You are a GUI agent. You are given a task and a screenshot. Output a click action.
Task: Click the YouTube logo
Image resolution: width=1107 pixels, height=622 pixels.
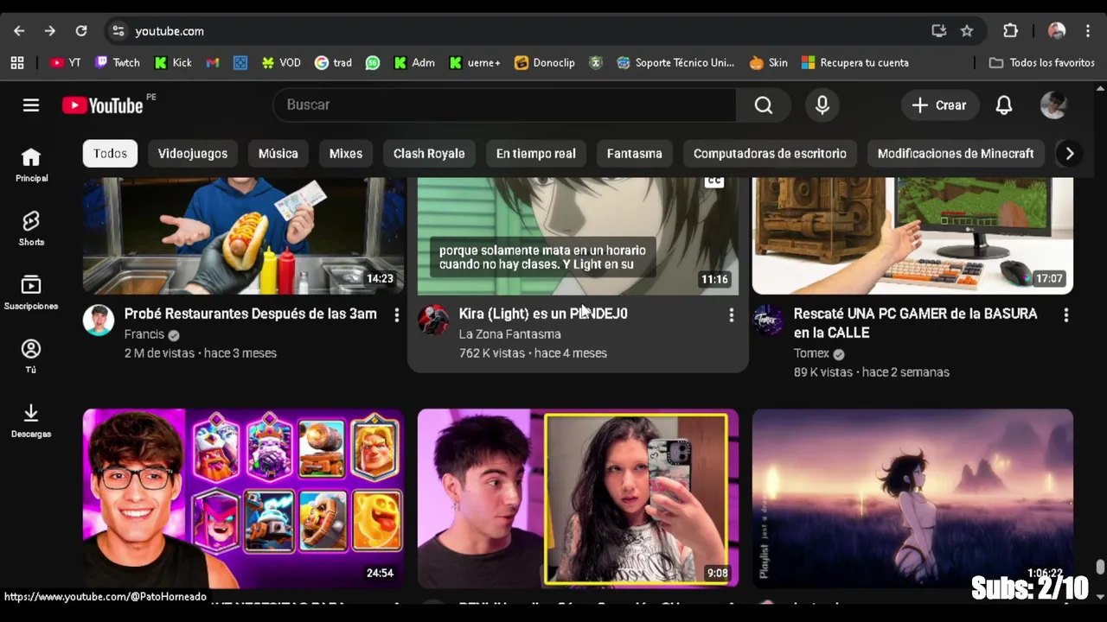tap(103, 105)
